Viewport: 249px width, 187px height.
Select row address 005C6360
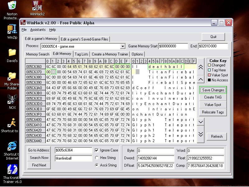35,67
